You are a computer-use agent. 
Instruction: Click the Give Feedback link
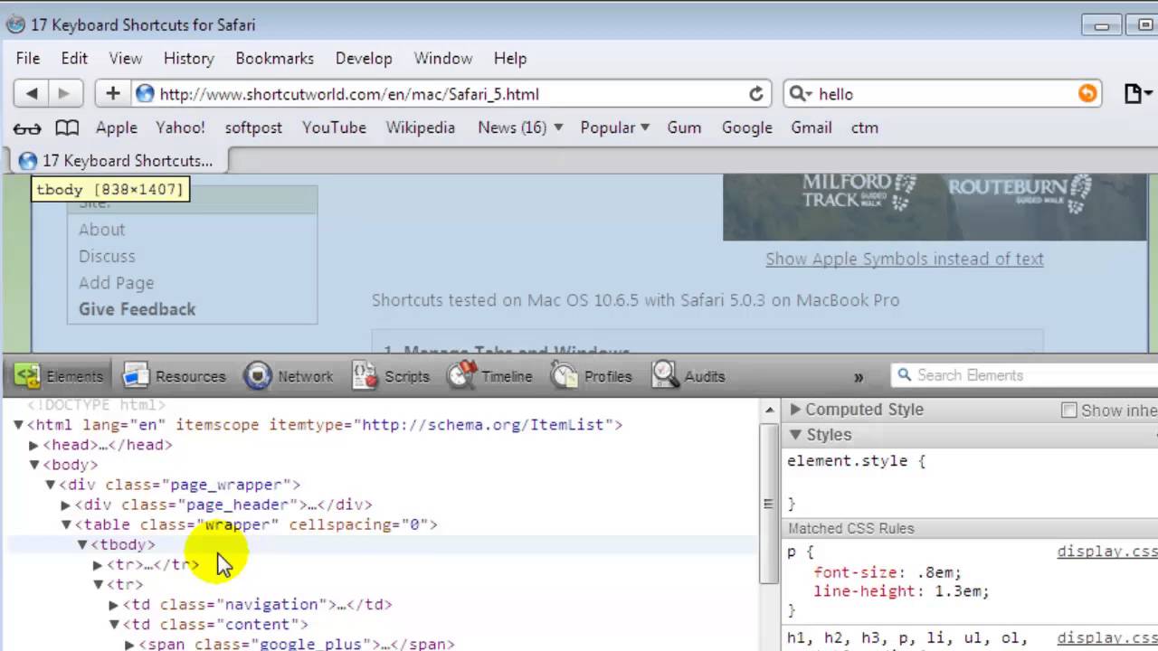click(137, 309)
